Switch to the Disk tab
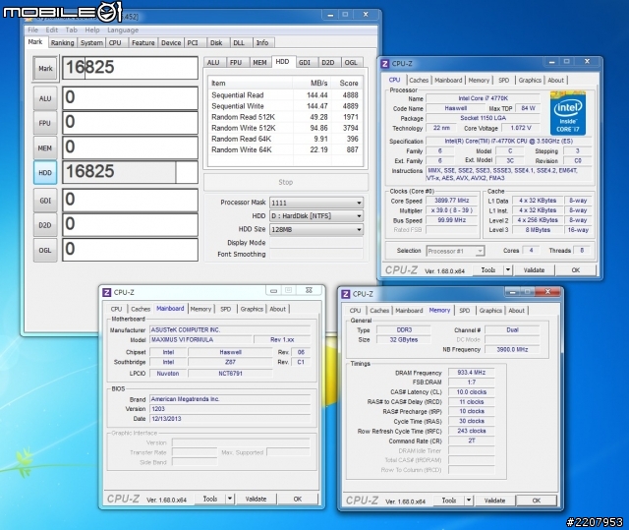 pyautogui.click(x=216, y=42)
